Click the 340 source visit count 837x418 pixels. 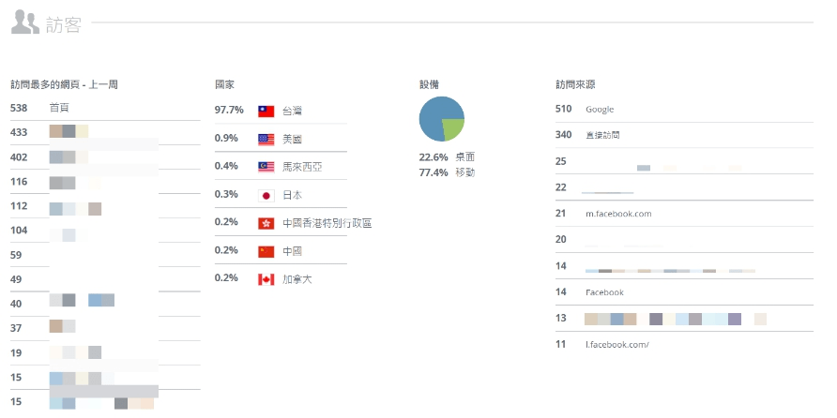point(563,134)
